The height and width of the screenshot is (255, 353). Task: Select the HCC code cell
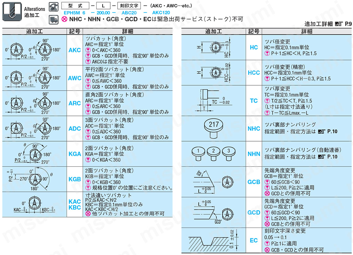point(254,73)
